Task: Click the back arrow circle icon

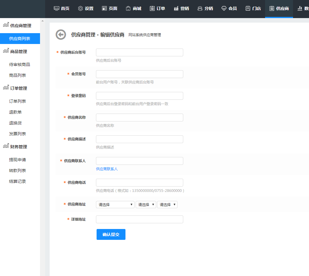Action: (x=61, y=35)
